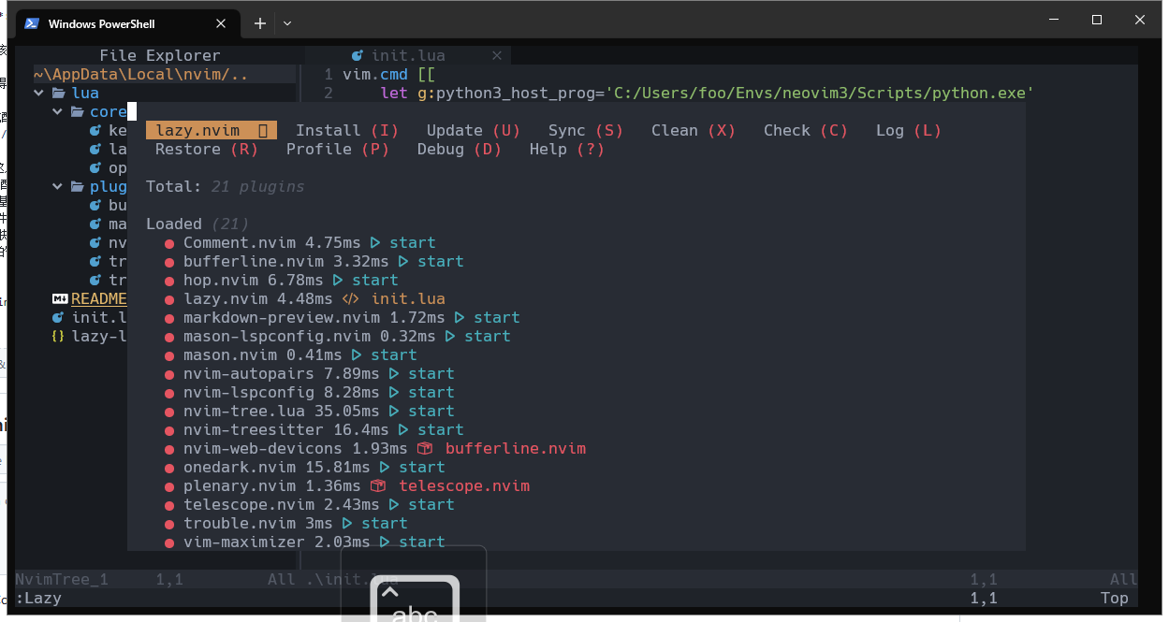Click the lua icon in the init.lua tab
This screenshot has width=1169, height=622.
point(358,55)
